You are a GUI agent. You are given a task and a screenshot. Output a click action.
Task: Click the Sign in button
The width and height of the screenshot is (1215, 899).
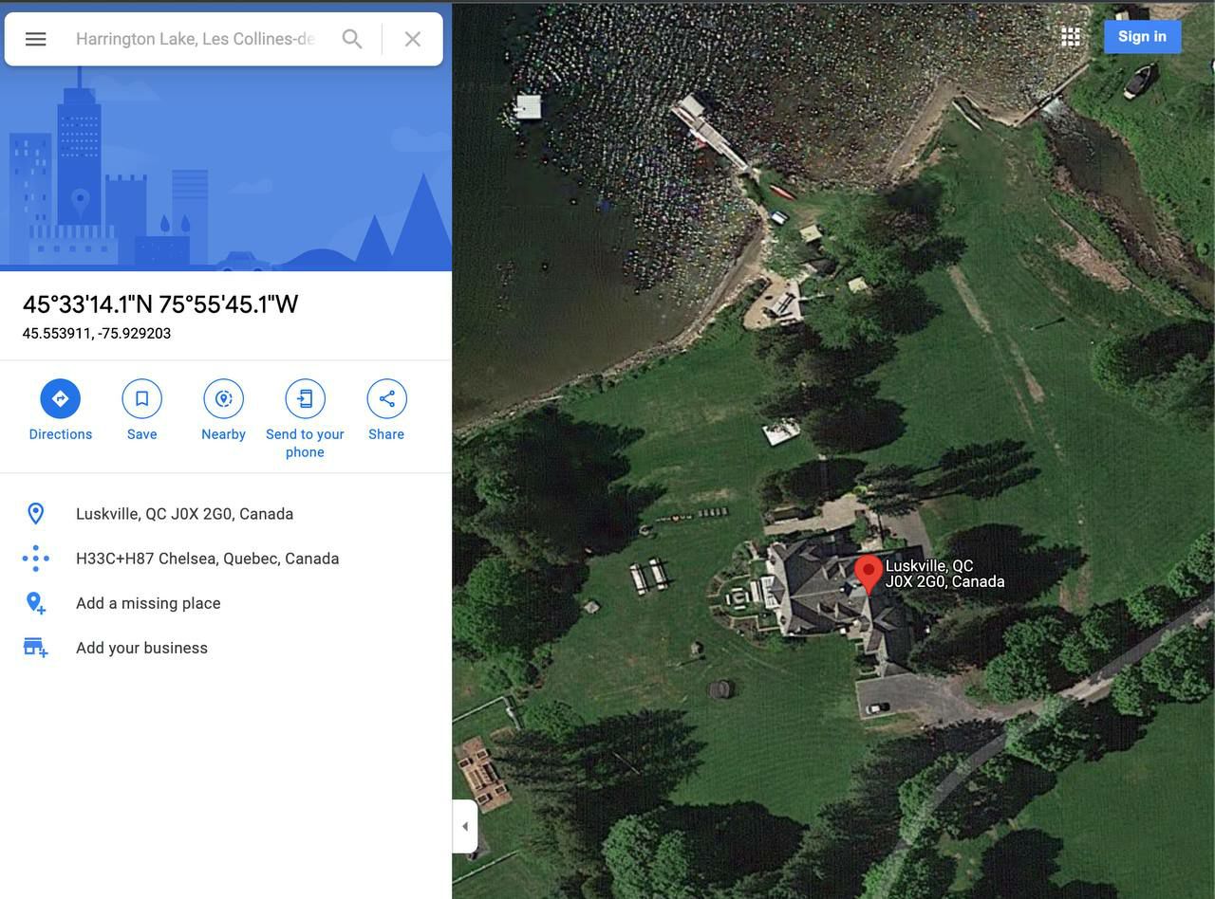pos(1142,37)
